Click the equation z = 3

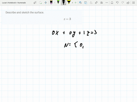[x=67, y=19]
